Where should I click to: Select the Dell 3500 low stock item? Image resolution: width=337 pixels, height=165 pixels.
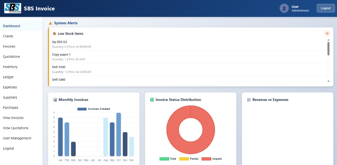(190, 69)
